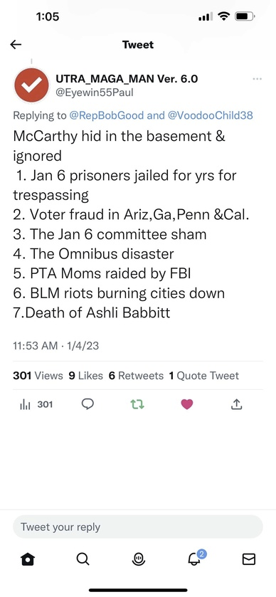Open the three-dot tweet options menu

(257, 79)
